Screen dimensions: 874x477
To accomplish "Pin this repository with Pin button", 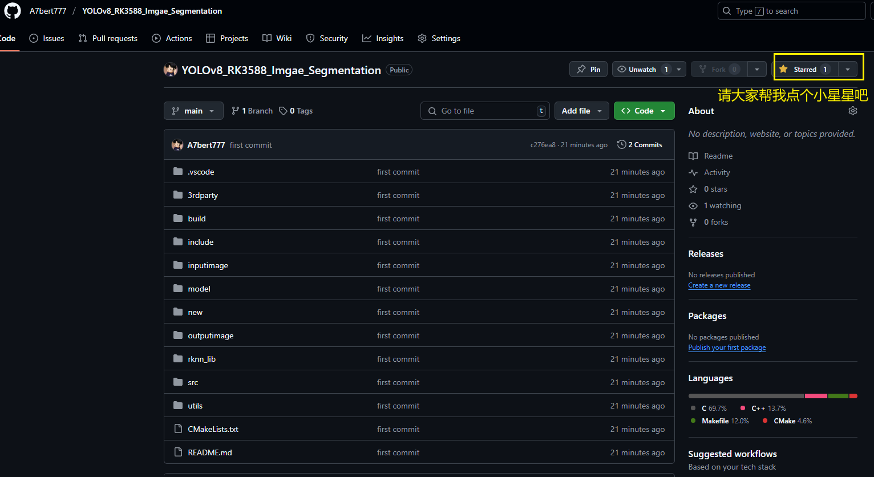I will pyautogui.click(x=588, y=69).
